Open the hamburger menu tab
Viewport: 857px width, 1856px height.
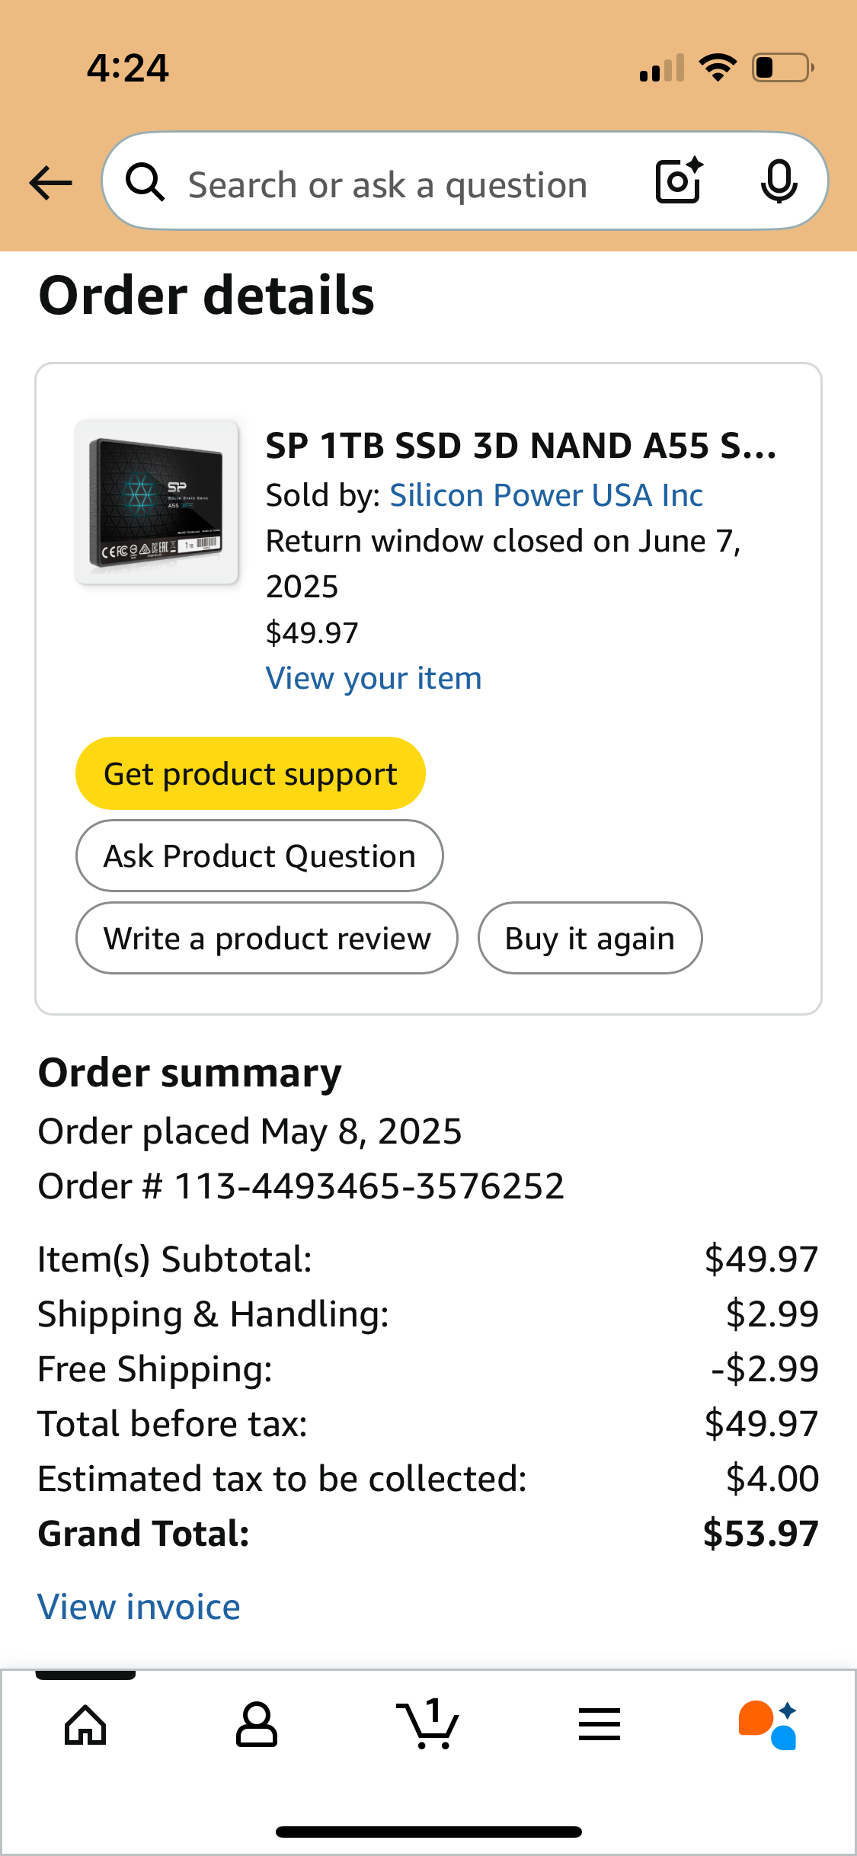click(x=600, y=1725)
